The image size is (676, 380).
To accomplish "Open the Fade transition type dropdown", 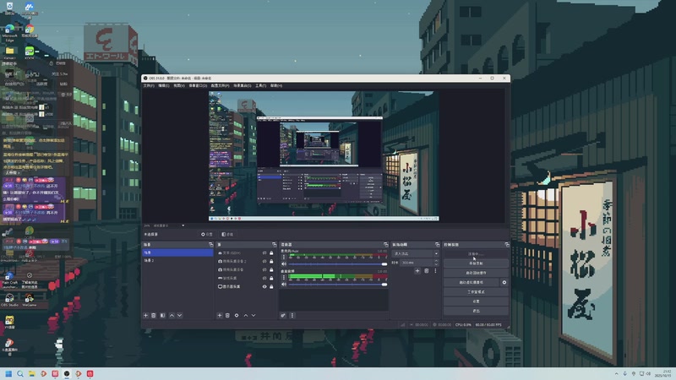I will point(415,254).
